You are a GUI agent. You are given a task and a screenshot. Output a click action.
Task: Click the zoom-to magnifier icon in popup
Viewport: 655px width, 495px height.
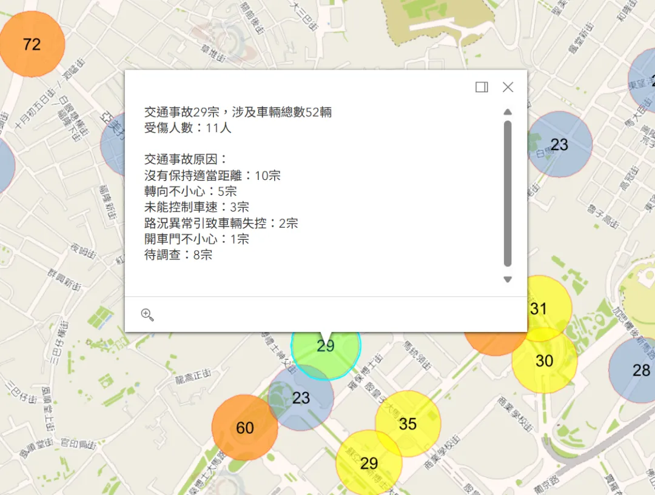pyautogui.click(x=147, y=314)
